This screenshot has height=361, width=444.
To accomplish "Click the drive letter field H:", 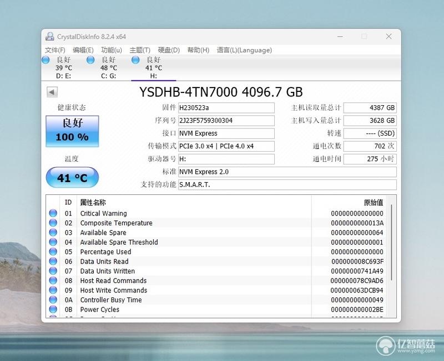I will pos(226,159).
